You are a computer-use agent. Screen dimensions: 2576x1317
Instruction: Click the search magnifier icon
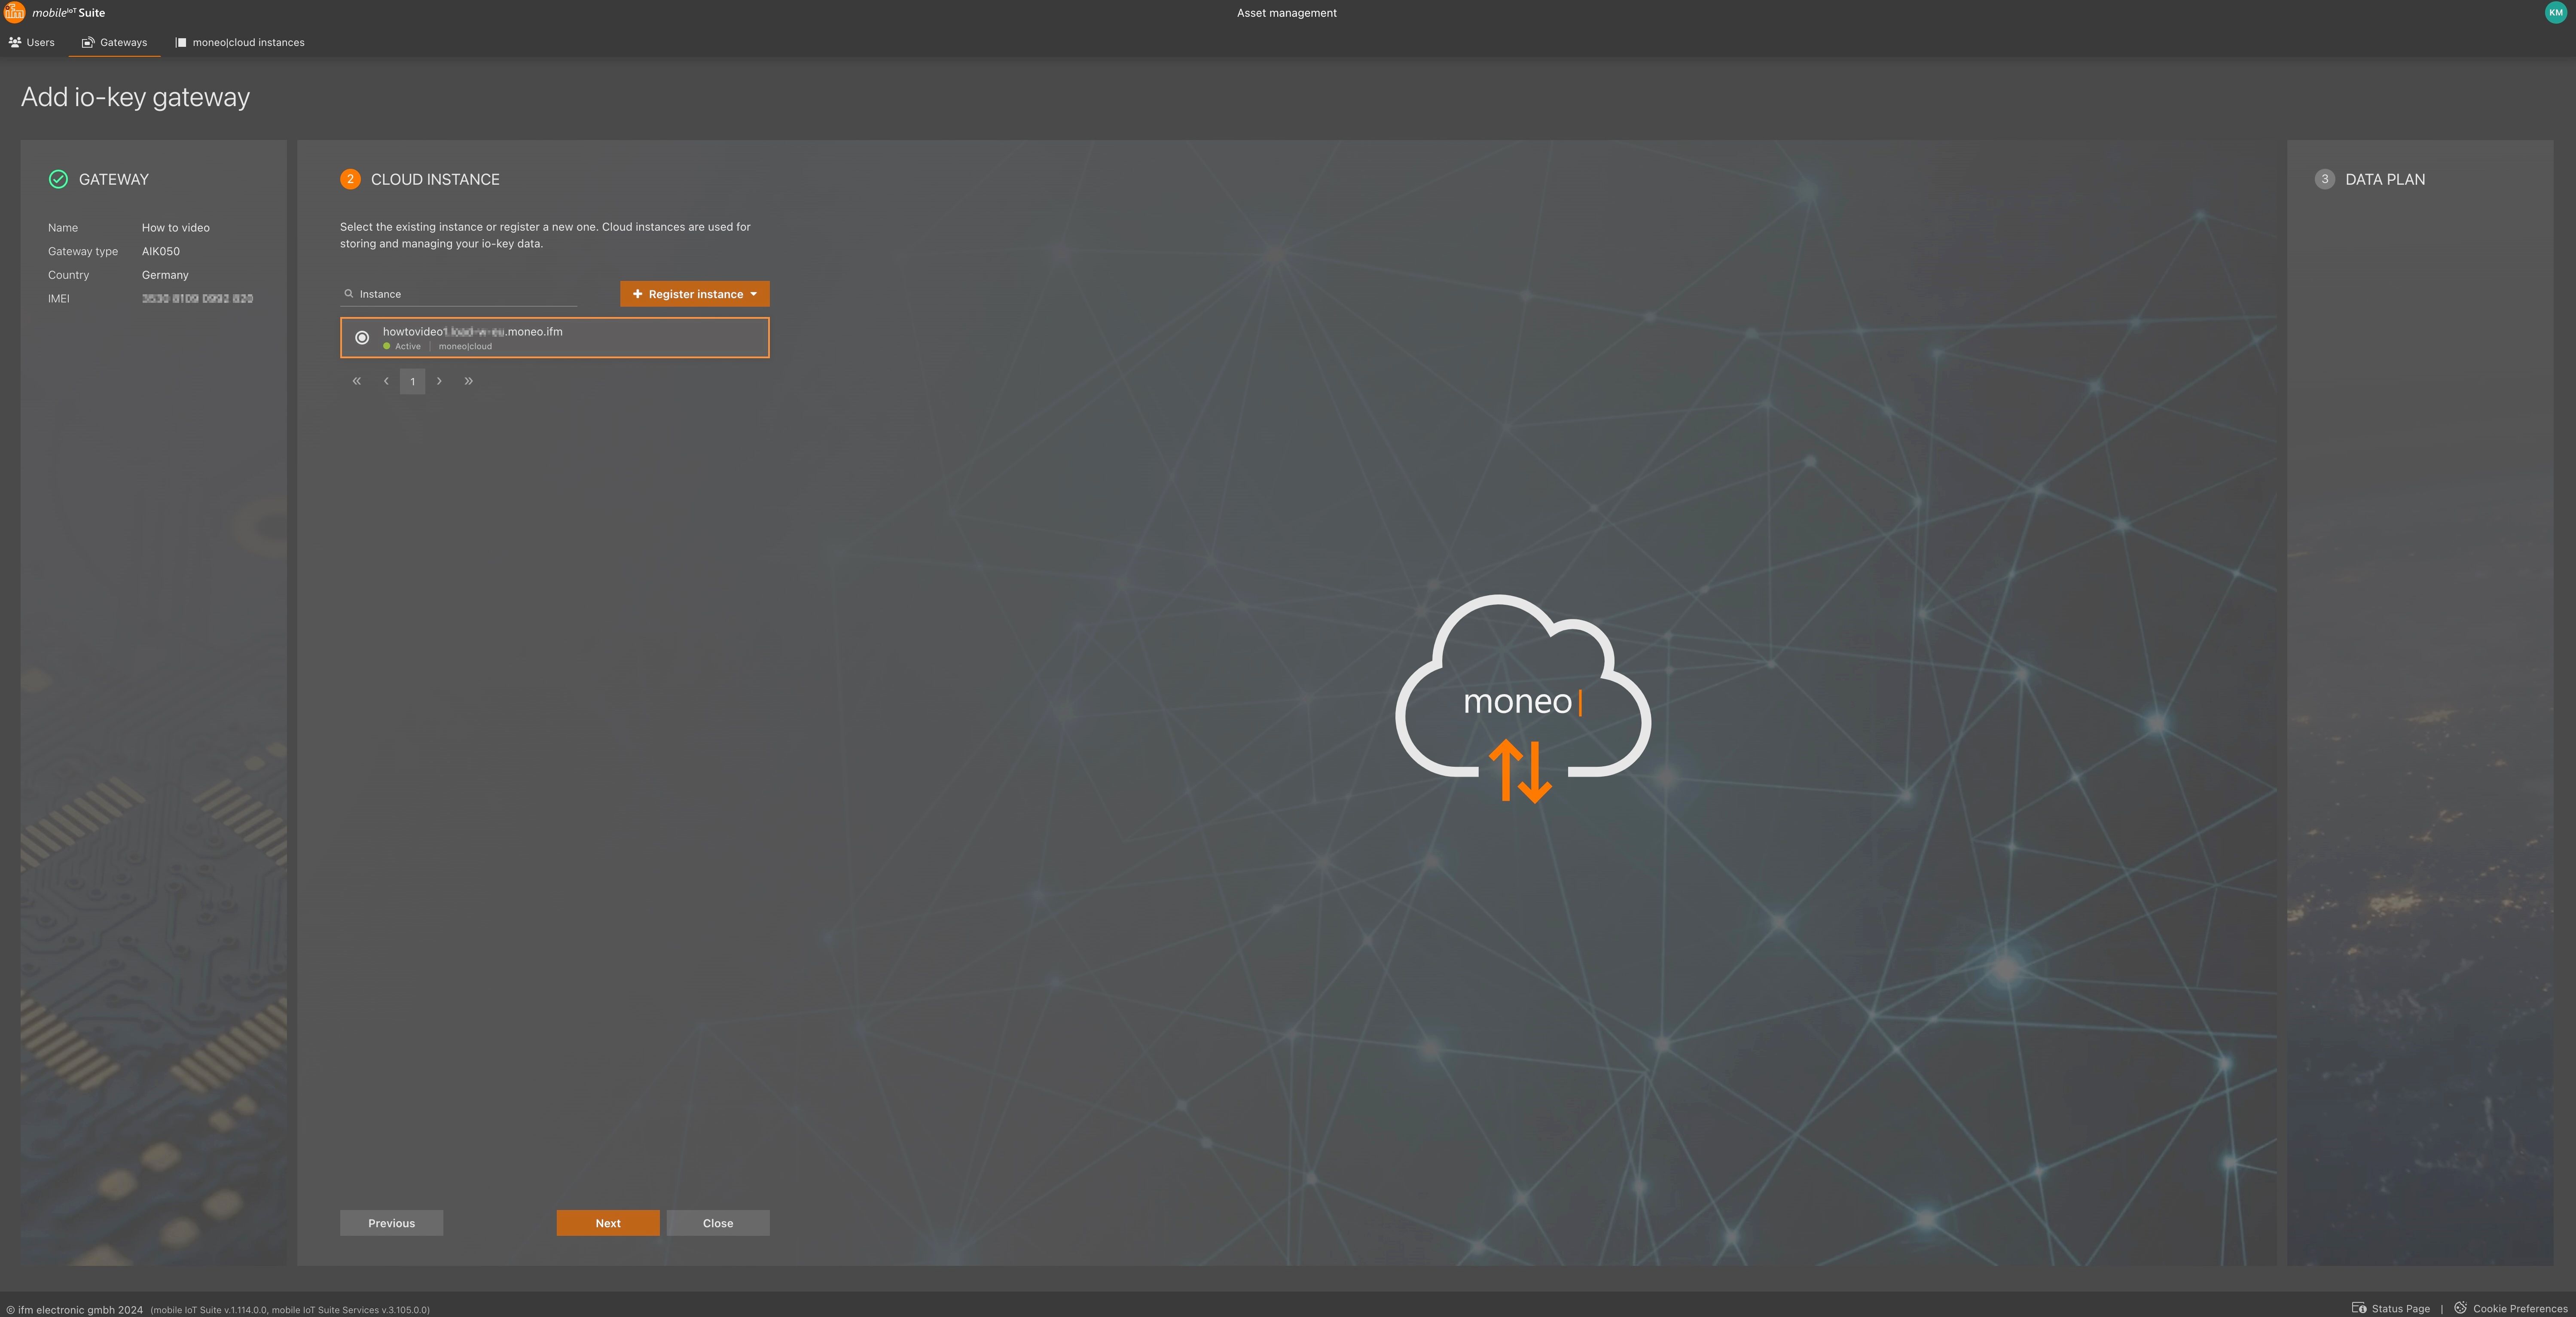click(x=348, y=294)
